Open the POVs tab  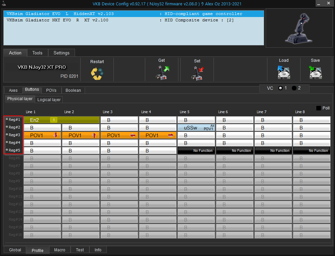click(51, 90)
